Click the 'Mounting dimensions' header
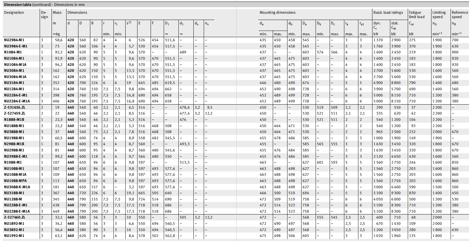The width and height of the screenshot is (469, 241). (277, 12)
